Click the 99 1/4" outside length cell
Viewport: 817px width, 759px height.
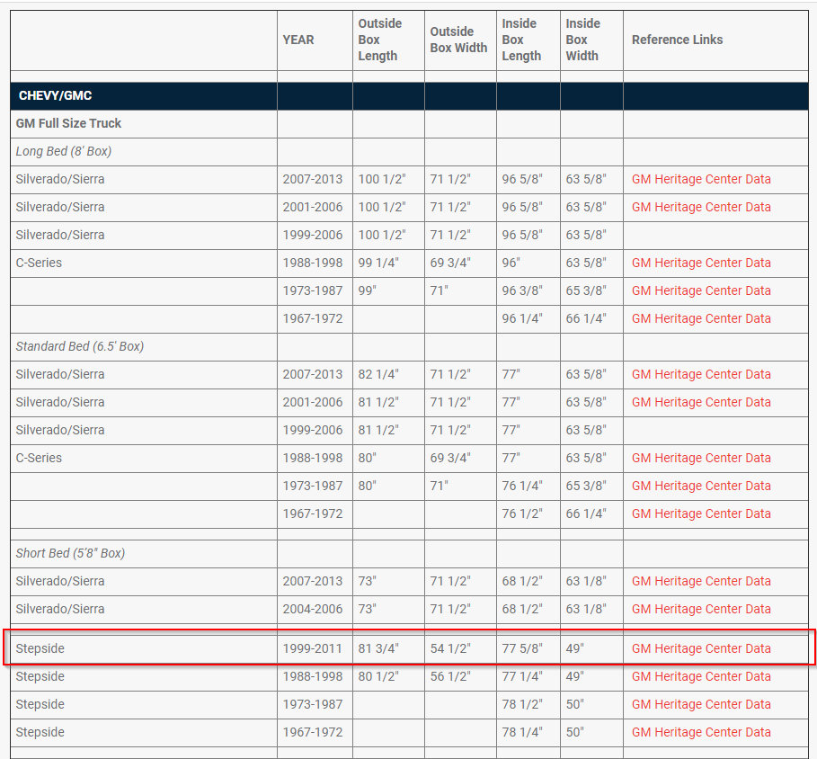pyautogui.click(x=378, y=263)
